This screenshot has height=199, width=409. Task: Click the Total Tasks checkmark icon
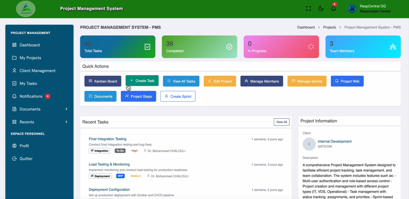click(x=147, y=47)
